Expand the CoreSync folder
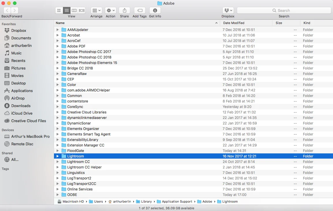 [x=57, y=107]
